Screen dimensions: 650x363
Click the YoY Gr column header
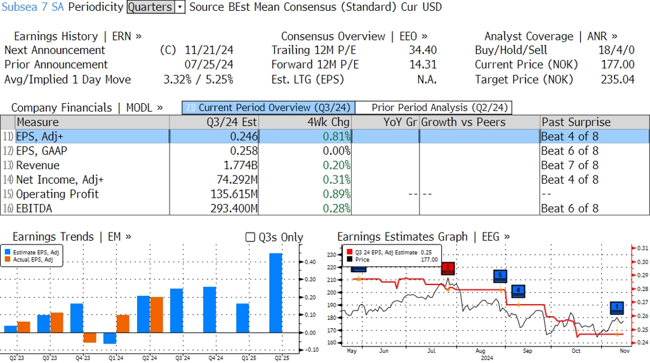click(385, 122)
